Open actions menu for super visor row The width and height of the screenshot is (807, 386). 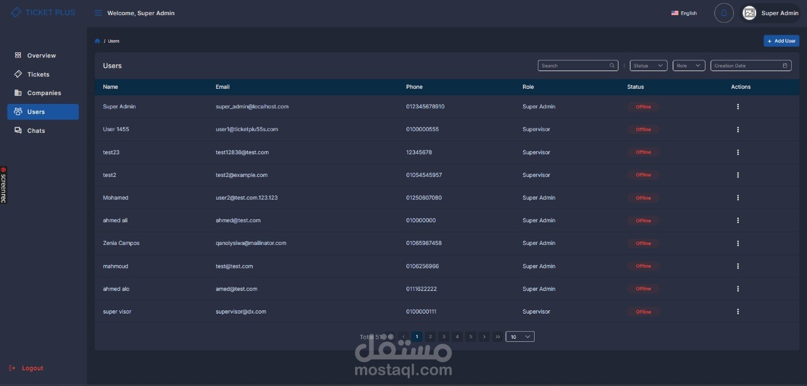coord(738,312)
